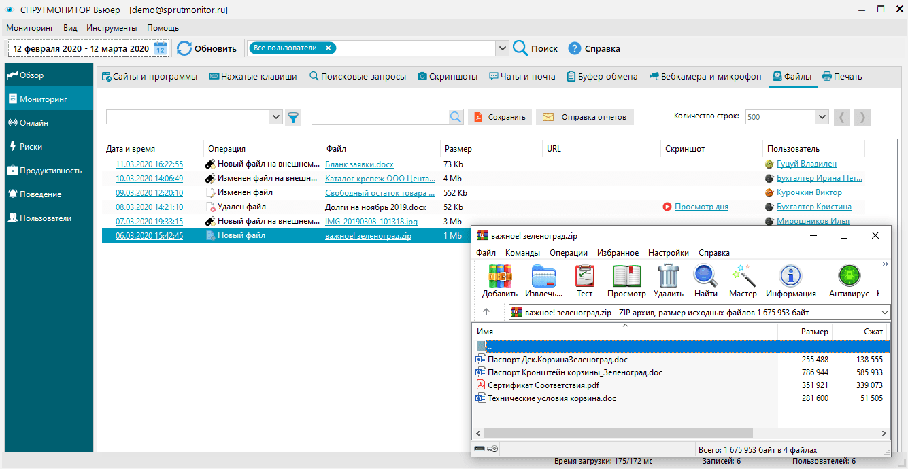Open user link Гуцуй Владилен
The width and height of the screenshot is (908, 469).
(807, 164)
